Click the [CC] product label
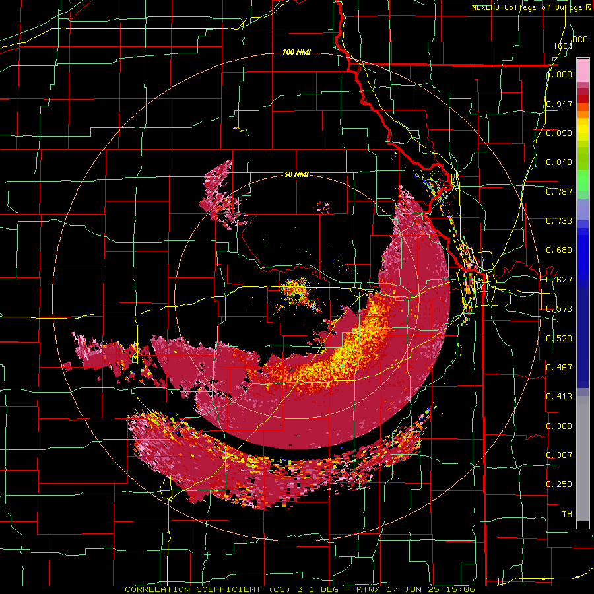Viewport: 594px width, 594px height. pos(563,46)
